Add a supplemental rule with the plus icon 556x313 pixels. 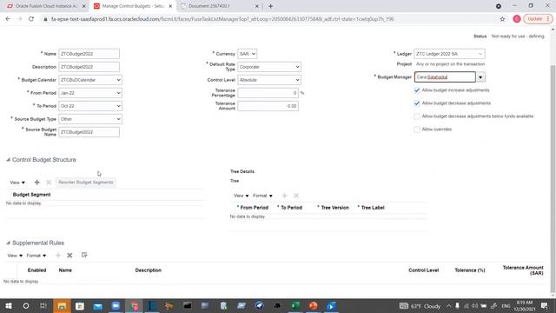click(58, 255)
